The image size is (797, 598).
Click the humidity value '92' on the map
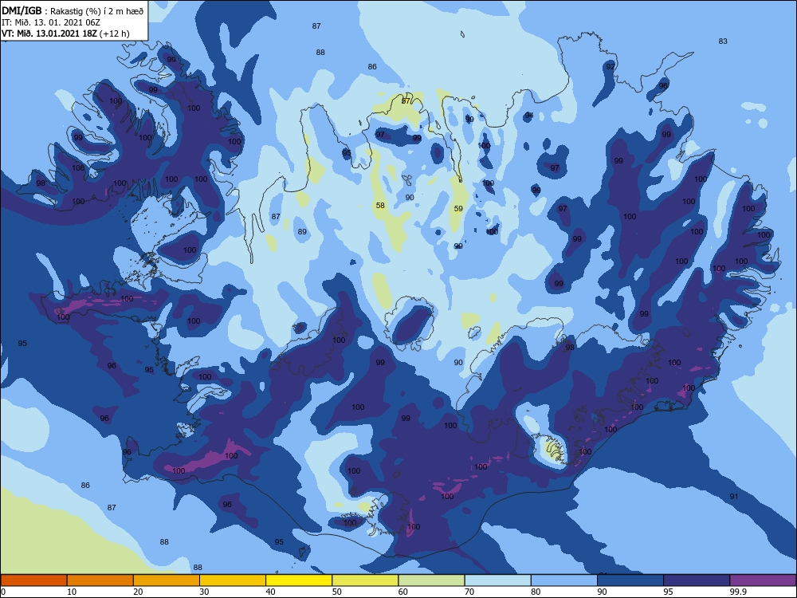click(611, 67)
